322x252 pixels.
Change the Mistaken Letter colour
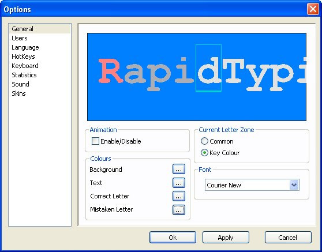point(179,210)
